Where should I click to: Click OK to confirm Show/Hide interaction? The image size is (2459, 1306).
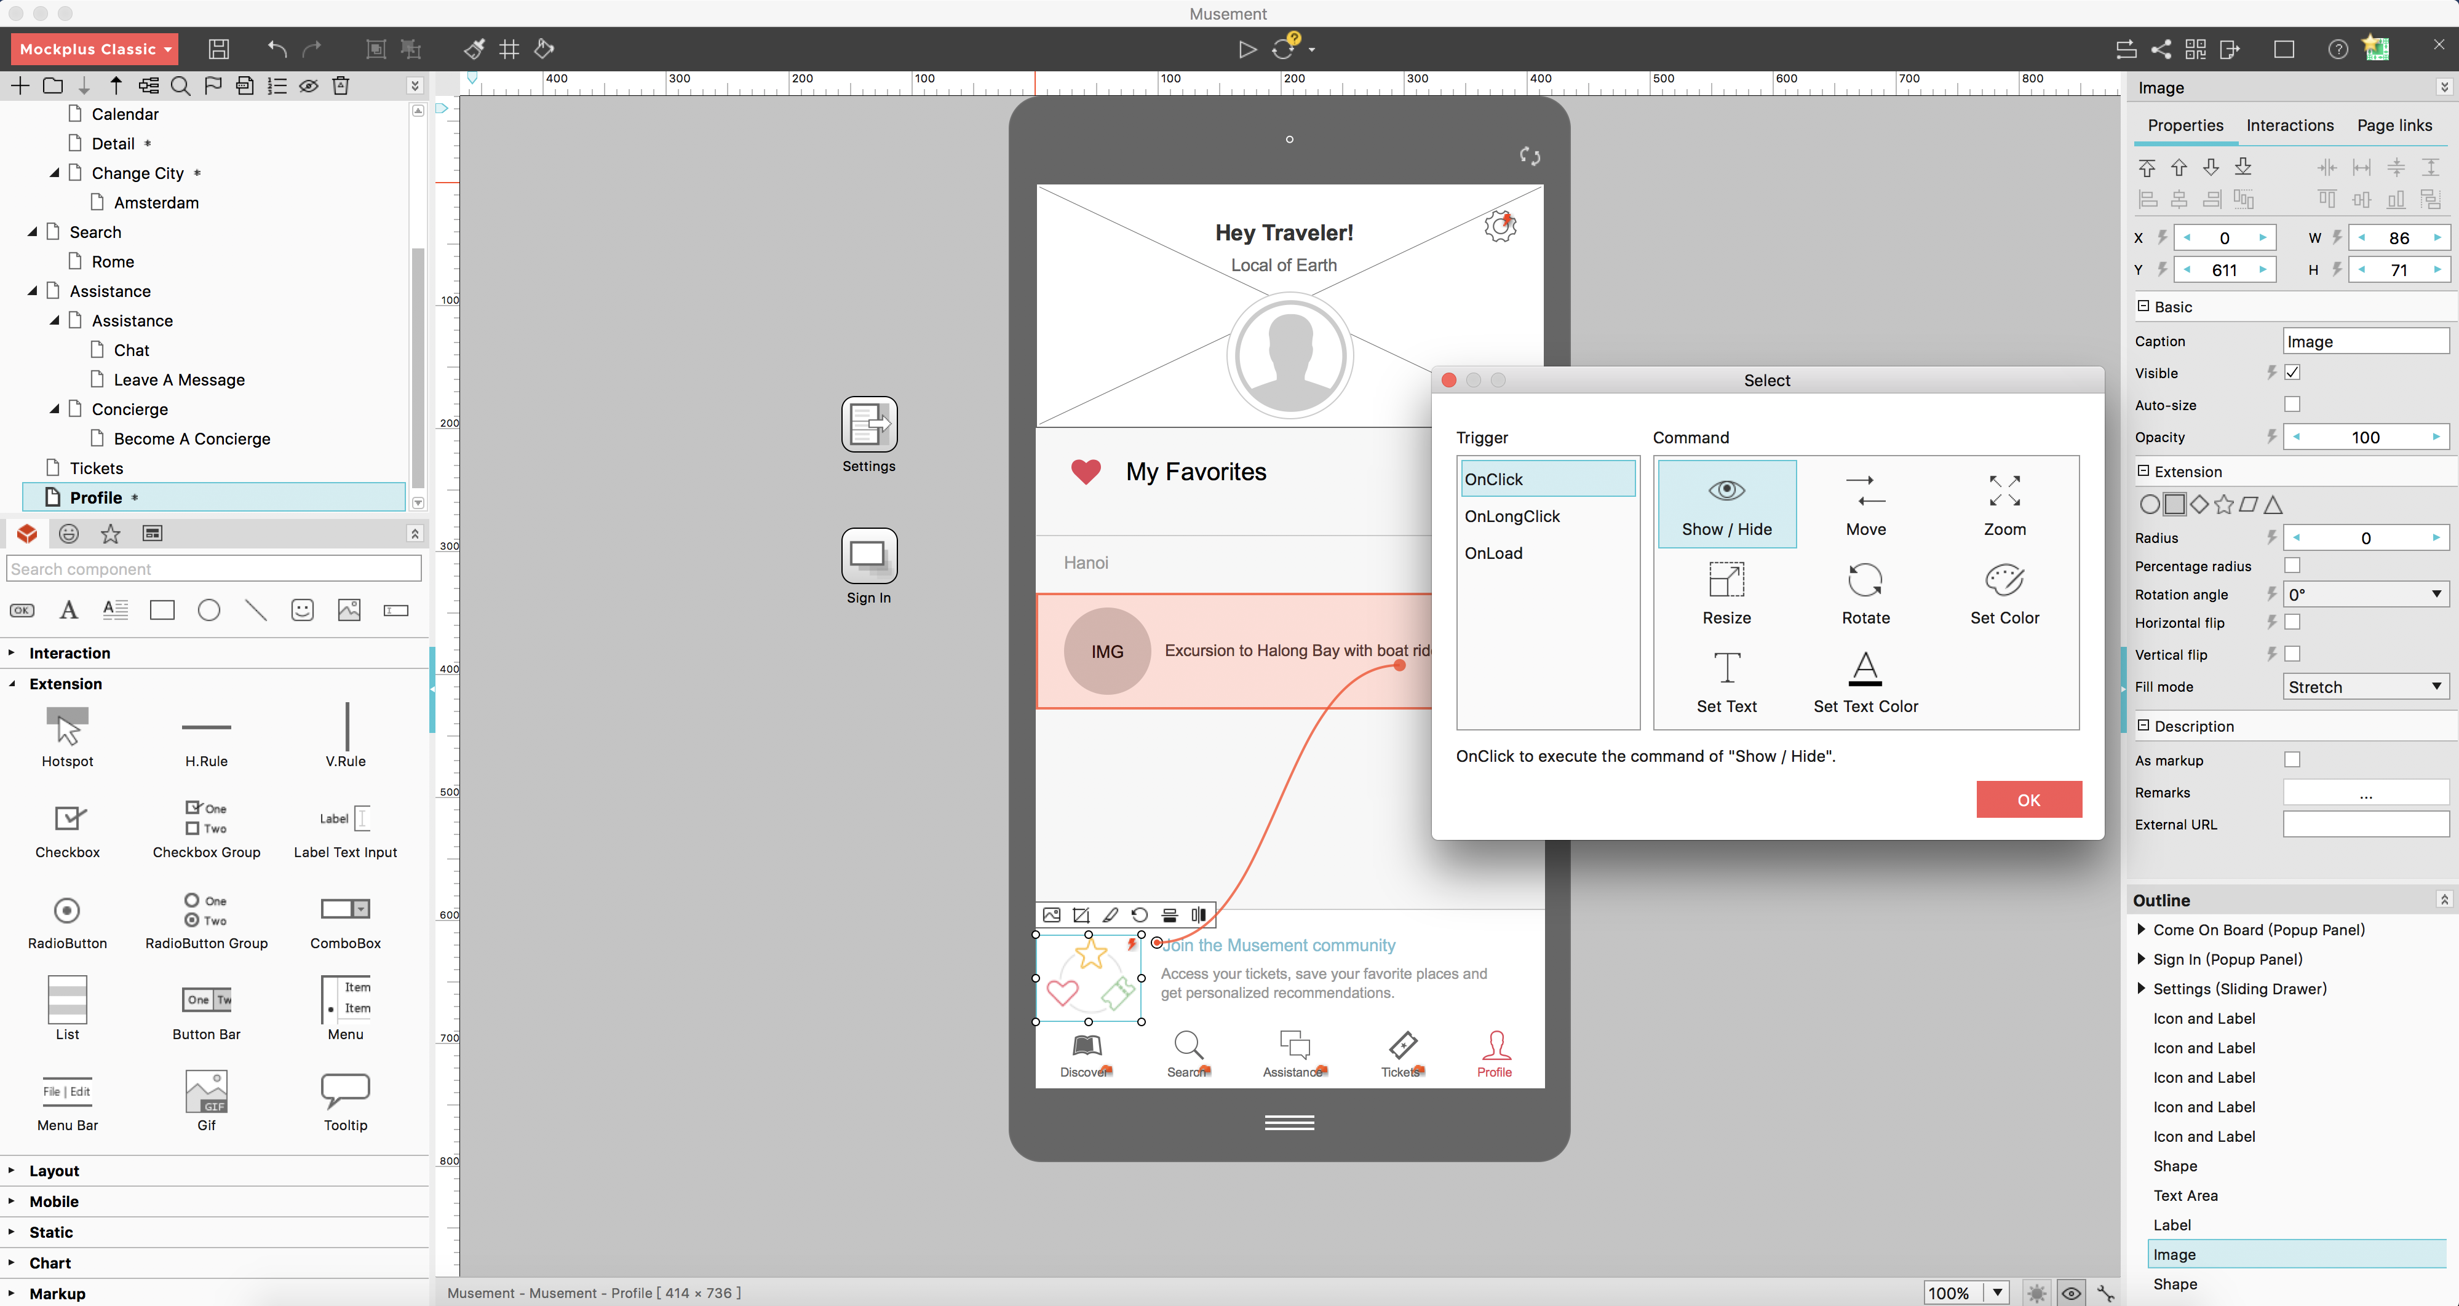(2028, 800)
